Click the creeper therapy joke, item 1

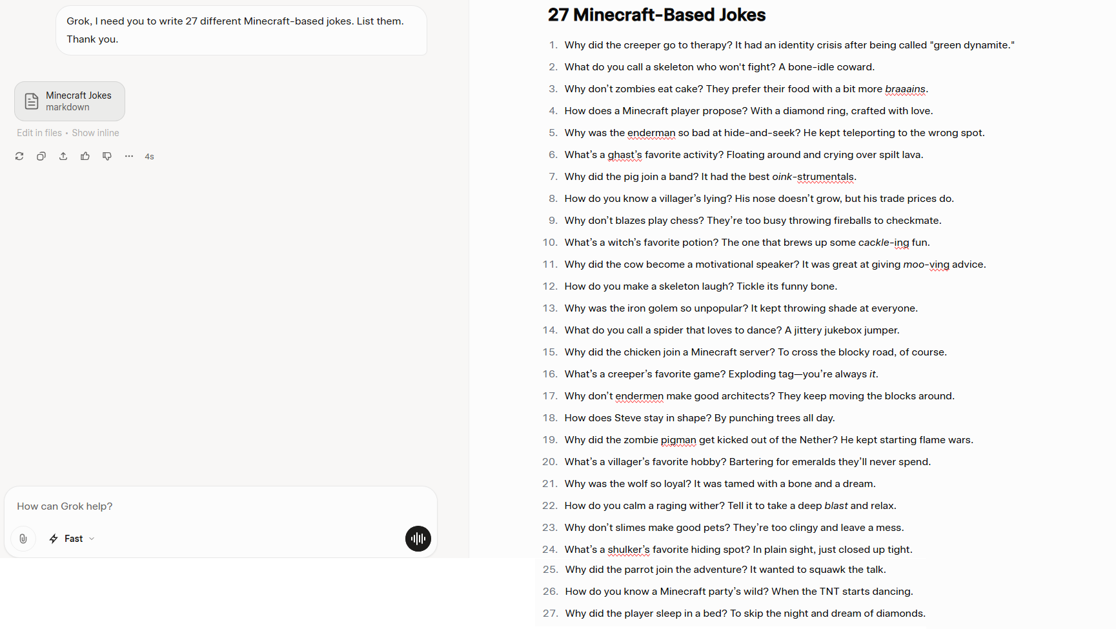click(789, 45)
